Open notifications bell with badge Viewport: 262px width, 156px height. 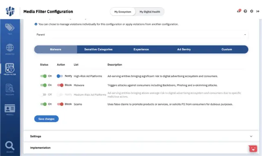coord(239,11)
